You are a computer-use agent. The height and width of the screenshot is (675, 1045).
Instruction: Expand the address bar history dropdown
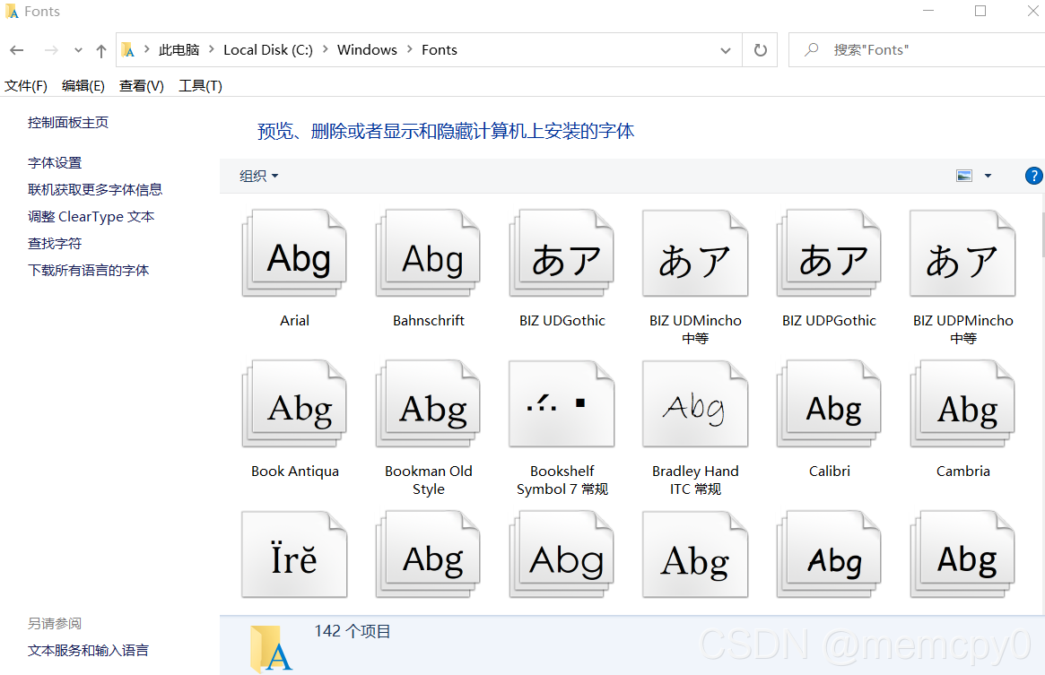pyautogui.click(x=726, y=50)
